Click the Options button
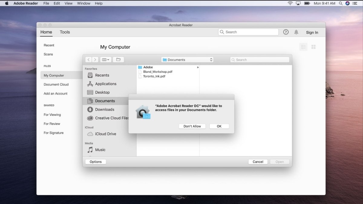 point(96,162)
